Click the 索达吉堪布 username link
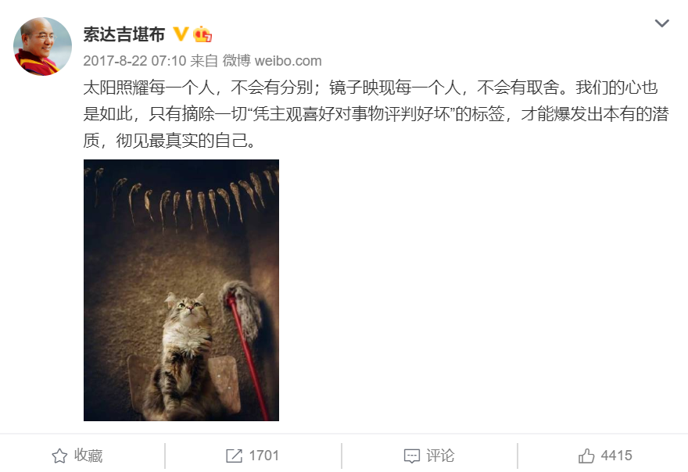 pos(124,34)
